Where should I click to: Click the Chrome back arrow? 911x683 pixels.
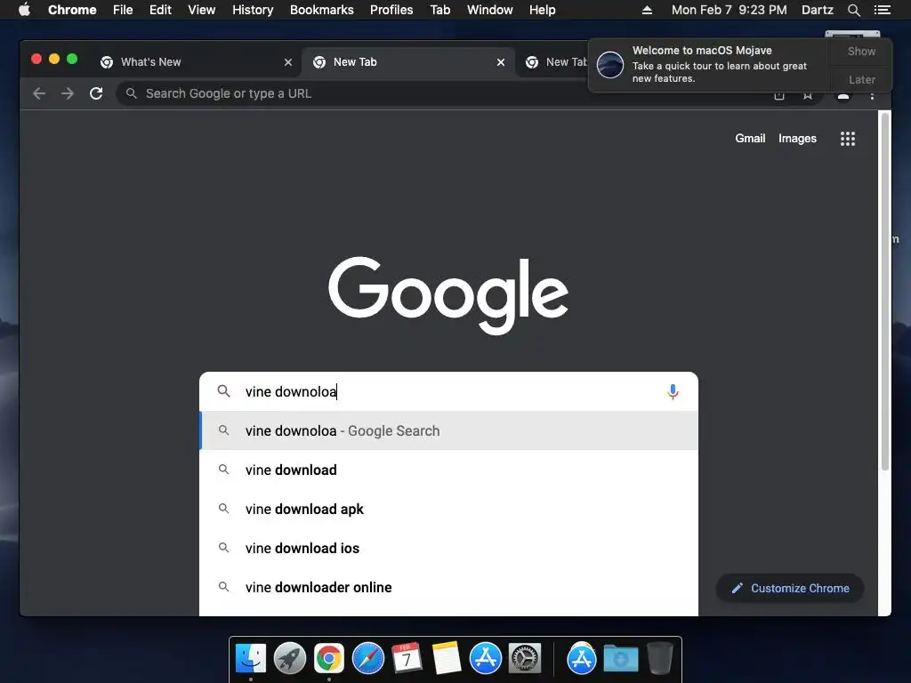39,93
